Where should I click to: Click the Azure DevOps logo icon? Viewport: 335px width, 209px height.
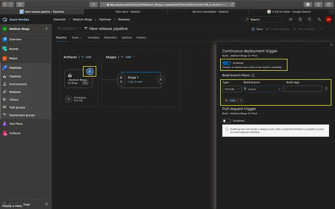(x=5, y=19)
